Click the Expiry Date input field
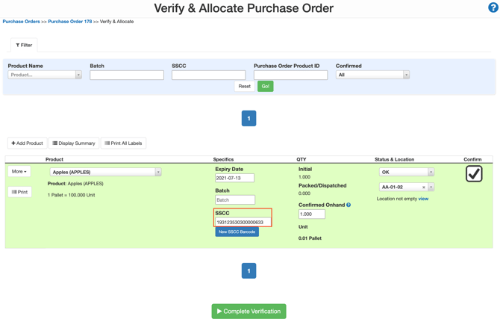Image resolution: width=500 pixels, height=325 pixels. (234, 178)
